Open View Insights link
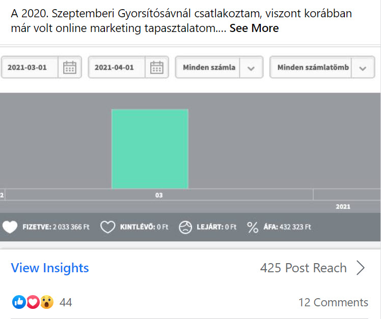The width and height of the screenshot is (381, 319). [x=50, y=268]
